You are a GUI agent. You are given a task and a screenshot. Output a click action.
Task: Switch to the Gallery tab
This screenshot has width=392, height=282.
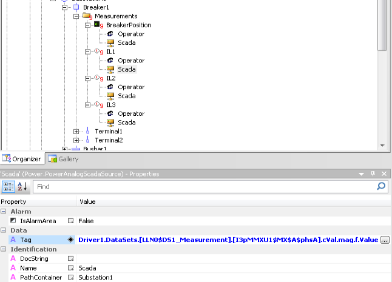[63, 159]
